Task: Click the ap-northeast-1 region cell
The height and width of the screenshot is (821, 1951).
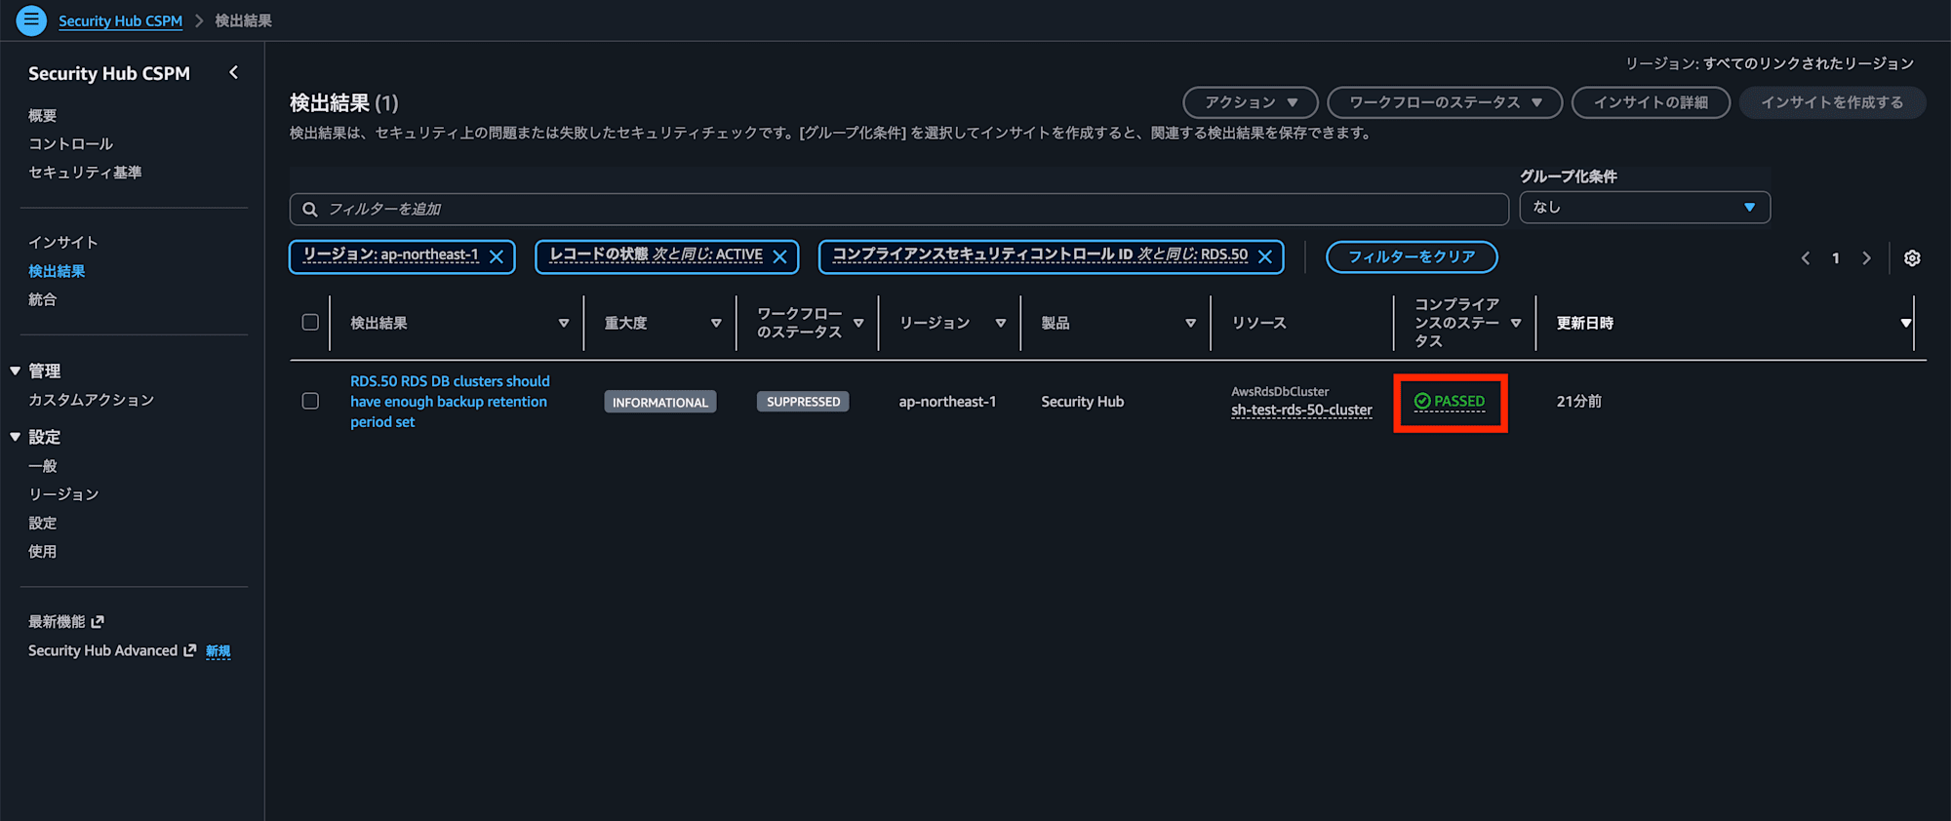Action: [x=947, y=402]
